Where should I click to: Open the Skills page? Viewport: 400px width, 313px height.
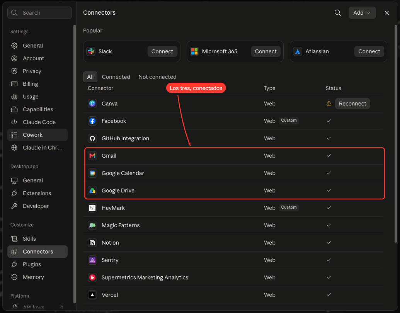[x=37, y=239]
